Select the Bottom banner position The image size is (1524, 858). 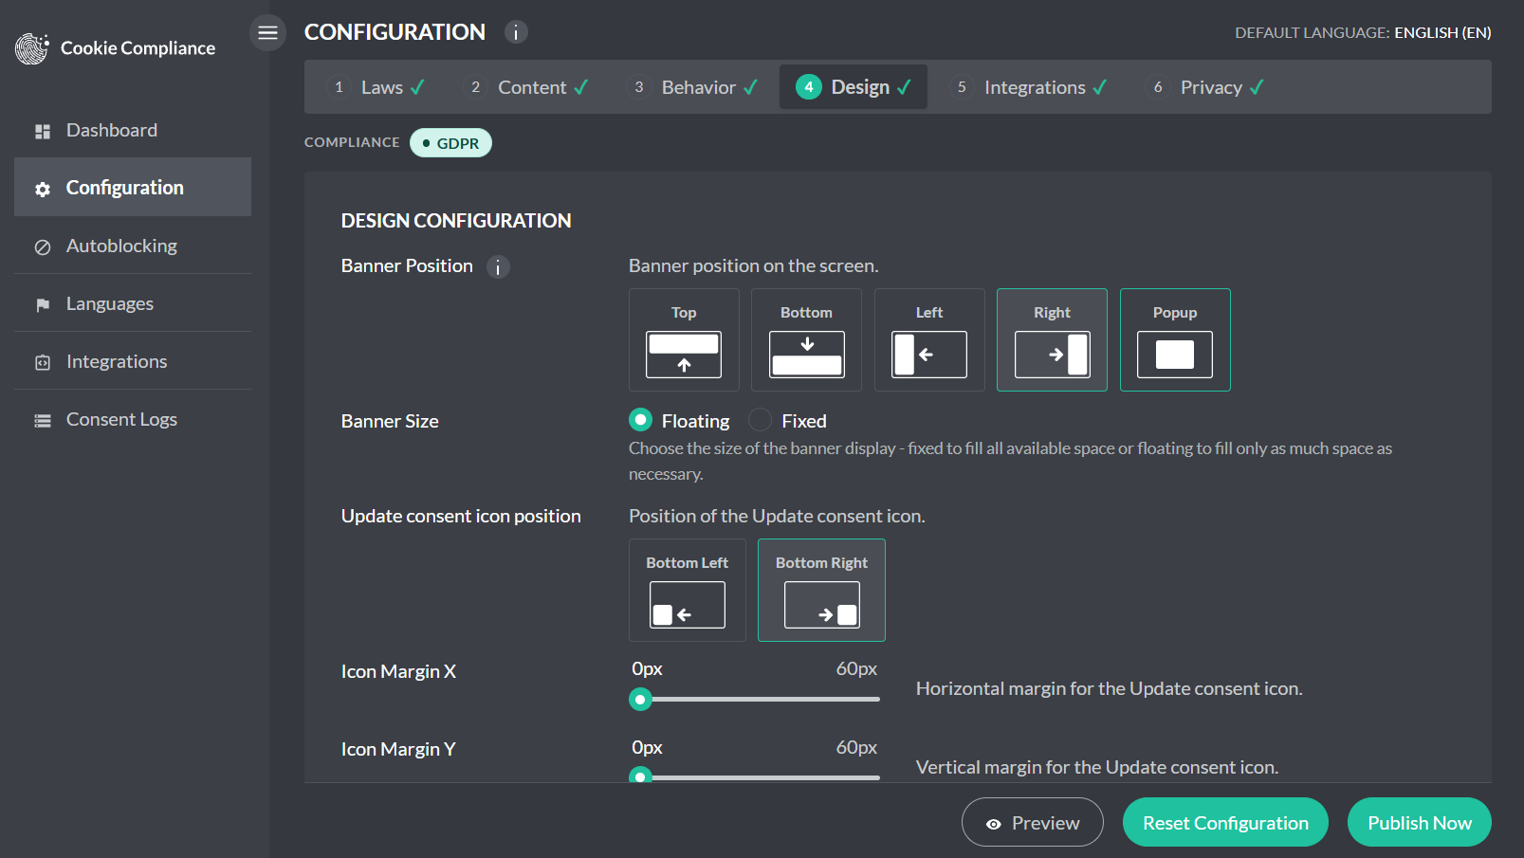(x=806, y=339)
